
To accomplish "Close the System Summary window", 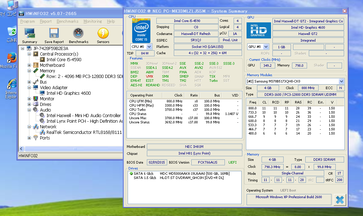I will click(344, 11).
